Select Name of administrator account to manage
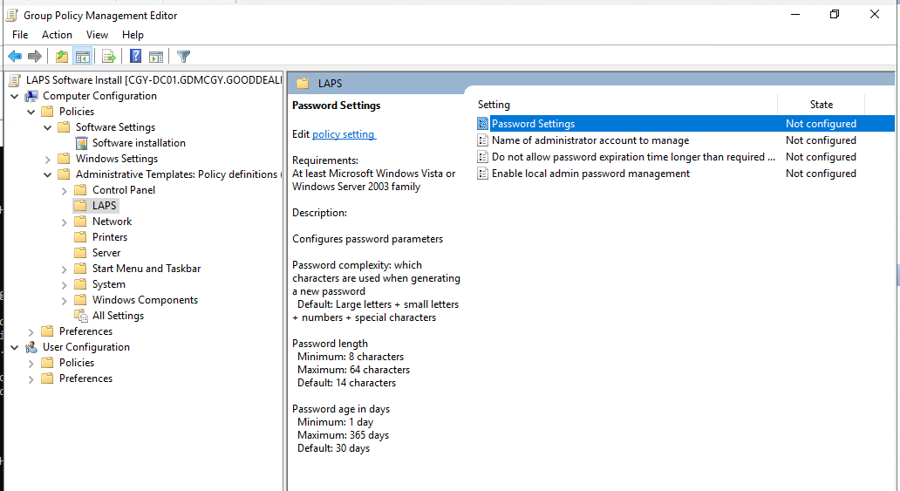The width and height of the screenshot is (900, 491). click(x=590, y=140)
